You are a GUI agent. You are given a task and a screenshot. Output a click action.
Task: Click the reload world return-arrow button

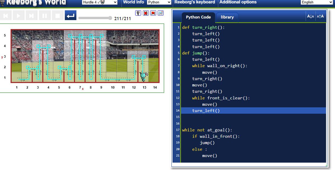[71, 16]
